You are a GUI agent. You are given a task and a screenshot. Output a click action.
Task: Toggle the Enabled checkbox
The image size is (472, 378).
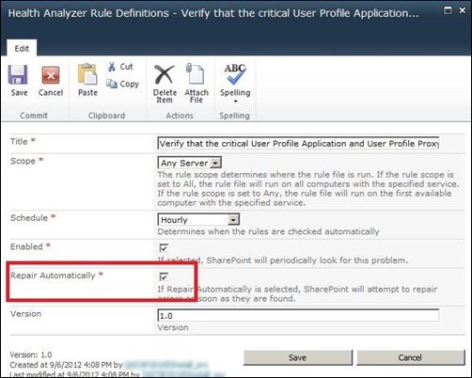[x=164, y=248]
